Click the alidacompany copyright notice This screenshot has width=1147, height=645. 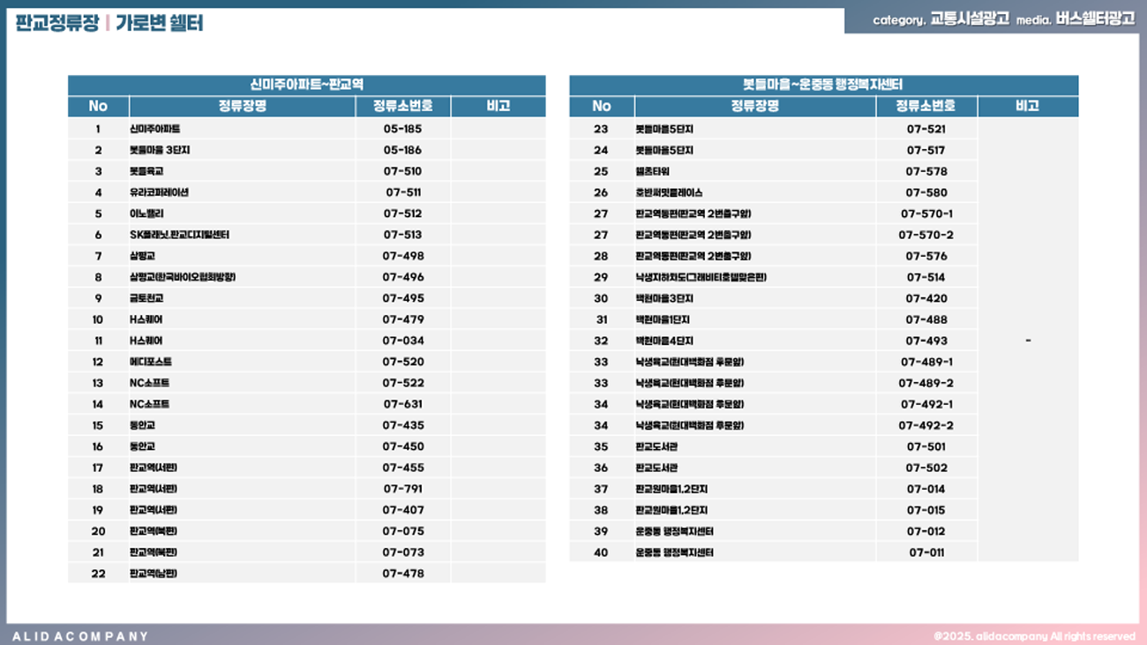[x=1034, y=636]
